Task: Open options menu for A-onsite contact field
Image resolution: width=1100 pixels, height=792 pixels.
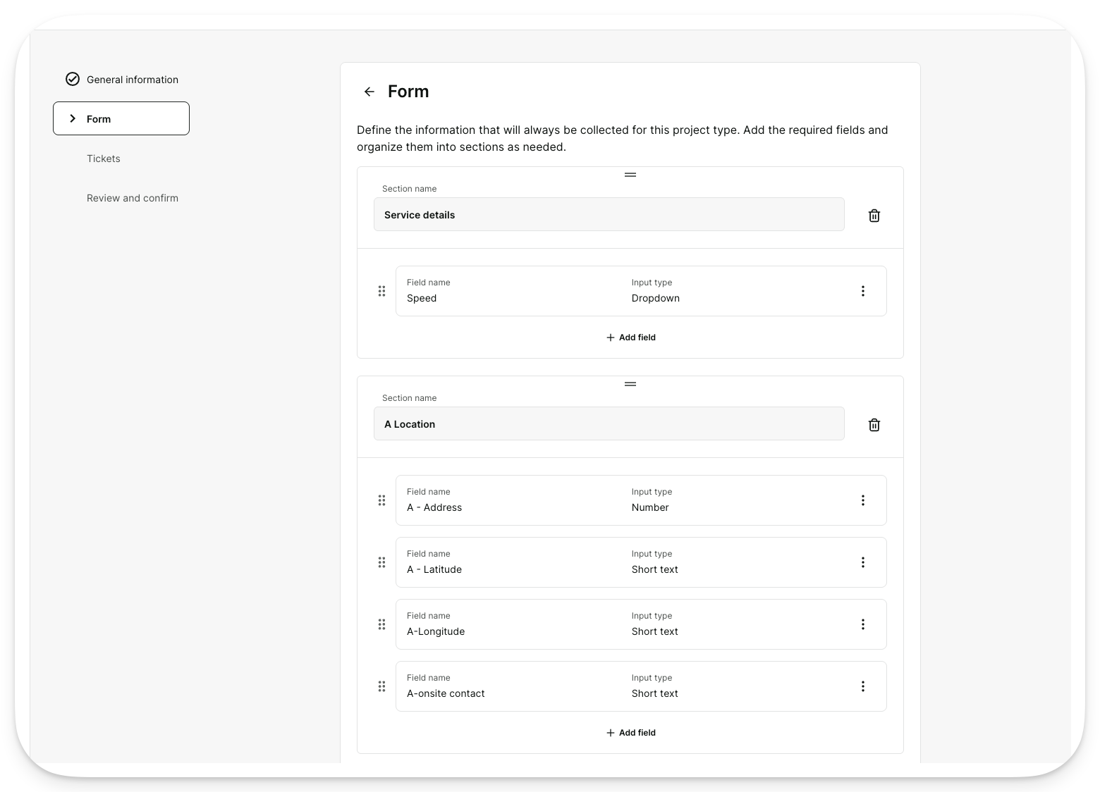Action: pyautogui.click(x=862, y=686)
